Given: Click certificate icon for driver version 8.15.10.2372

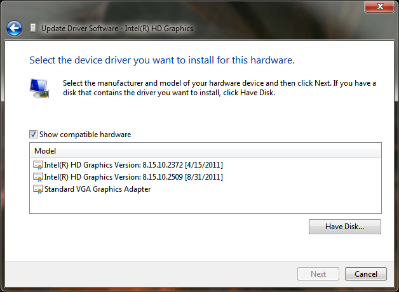Looking at the screenshot, I should pyautogui.click(x=38, y=165).
